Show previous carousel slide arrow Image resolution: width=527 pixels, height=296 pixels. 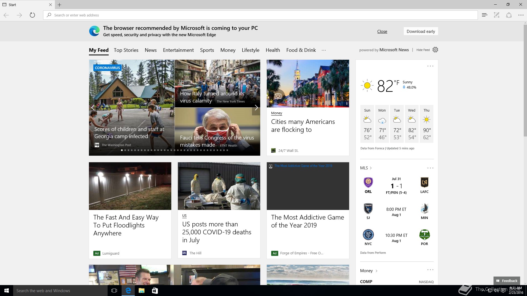[x=93, y=108]
